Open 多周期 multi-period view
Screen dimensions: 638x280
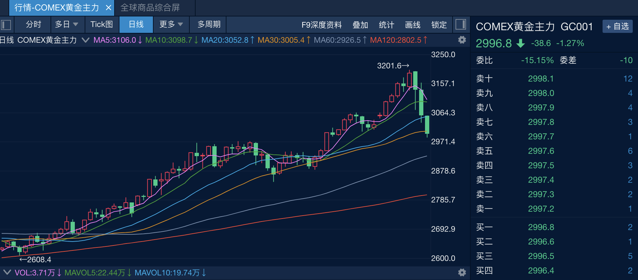[209, 25]
